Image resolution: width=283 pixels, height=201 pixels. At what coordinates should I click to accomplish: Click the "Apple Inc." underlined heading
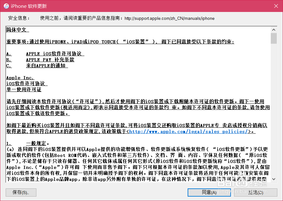(20, 78)
